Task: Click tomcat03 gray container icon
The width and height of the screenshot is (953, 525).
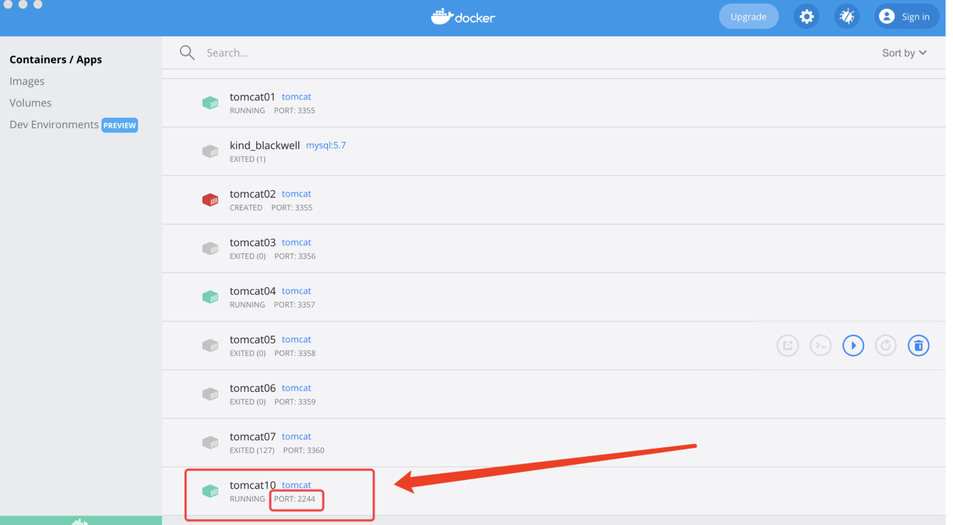Action: [210, 248]
